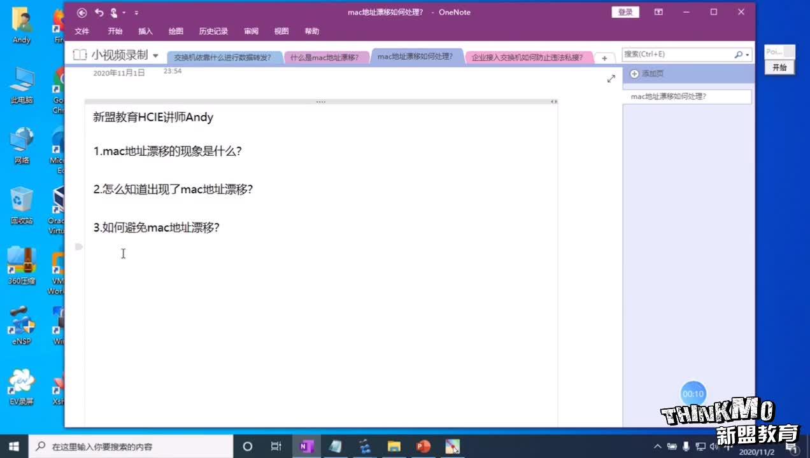The image size is (810, 458).
Task: Click text line 新盟教育HCIE讲师Andy
Action: pyautogui.click(x=153, y=117)
